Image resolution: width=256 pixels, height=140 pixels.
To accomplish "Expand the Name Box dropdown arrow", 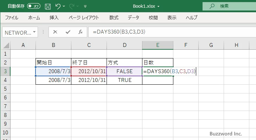I will click(34, 32).
